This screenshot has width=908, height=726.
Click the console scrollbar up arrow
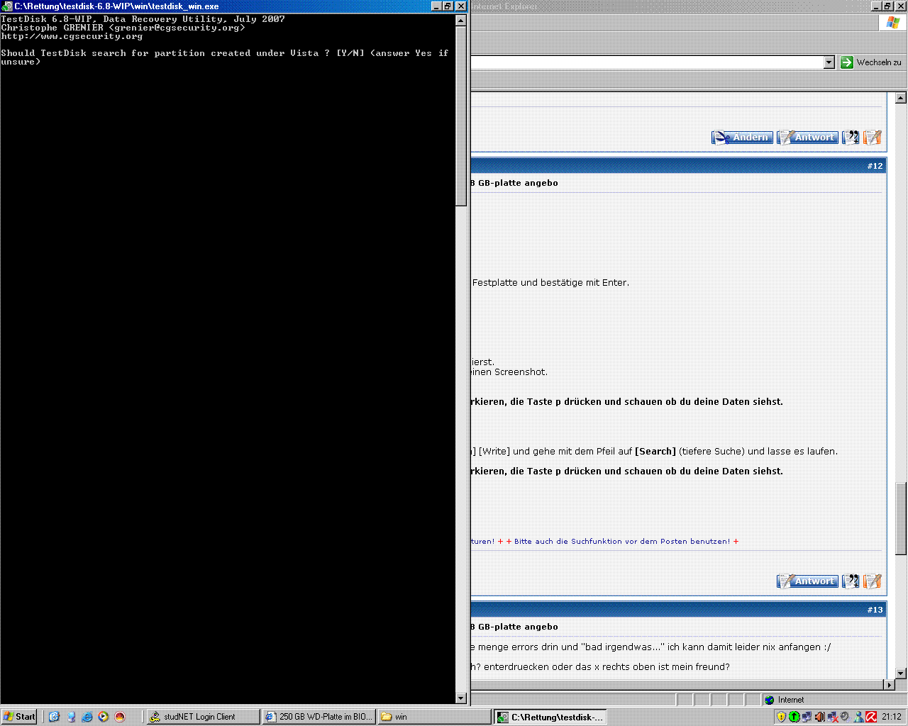click(460, 20)
